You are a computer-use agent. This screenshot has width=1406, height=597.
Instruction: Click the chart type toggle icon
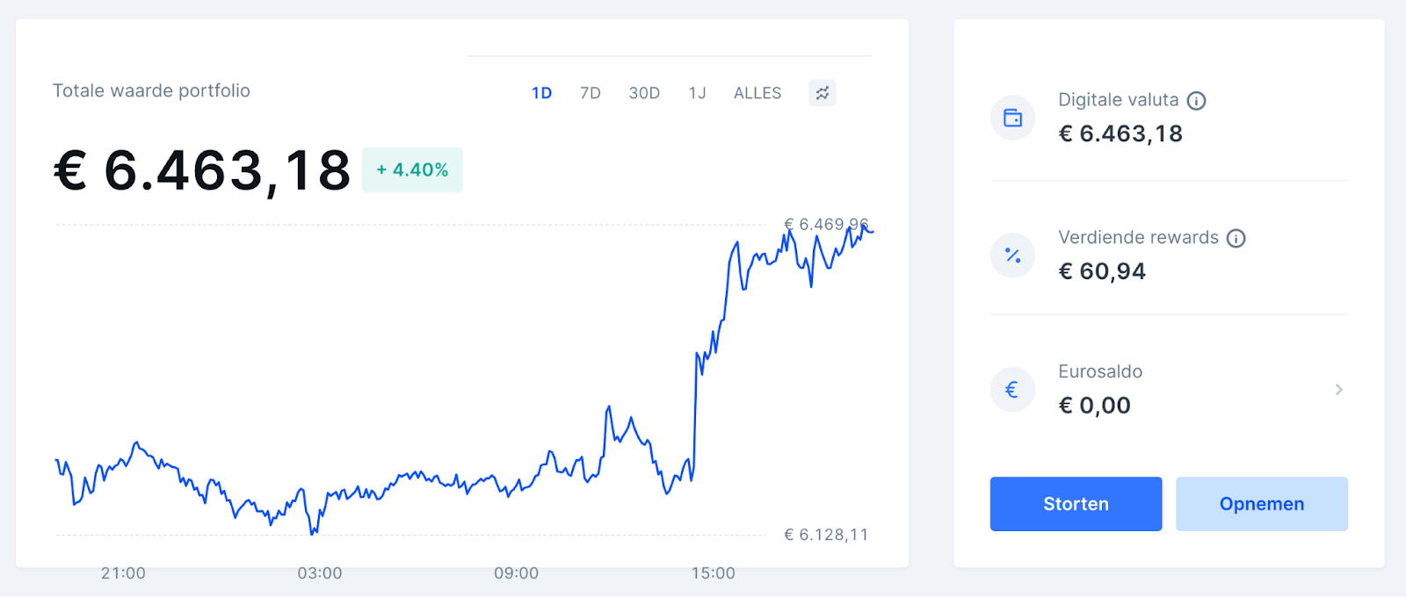pos(823,93)
